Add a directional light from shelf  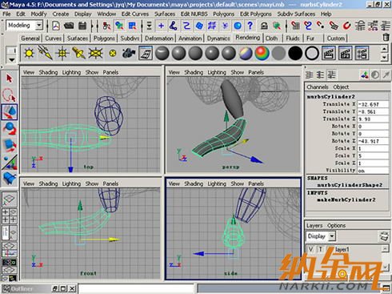point(45,53)
